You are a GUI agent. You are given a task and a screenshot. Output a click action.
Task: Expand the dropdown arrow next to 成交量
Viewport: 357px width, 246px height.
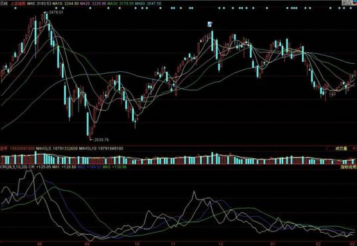354,148
